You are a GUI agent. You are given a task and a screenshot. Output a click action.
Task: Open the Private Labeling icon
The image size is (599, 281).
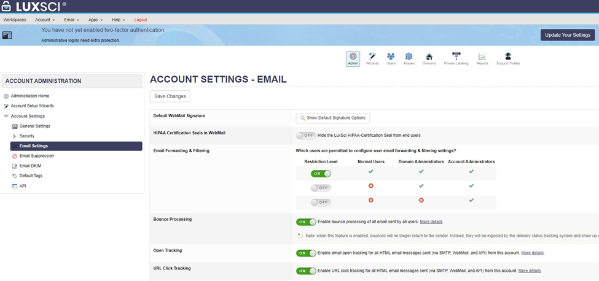pyautogui.click(x=456, y=58)
